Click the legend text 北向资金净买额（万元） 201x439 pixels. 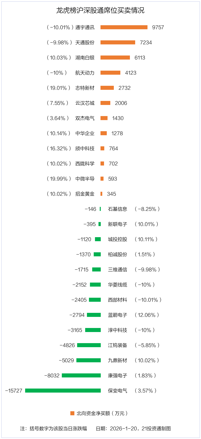tap(102, 413)
